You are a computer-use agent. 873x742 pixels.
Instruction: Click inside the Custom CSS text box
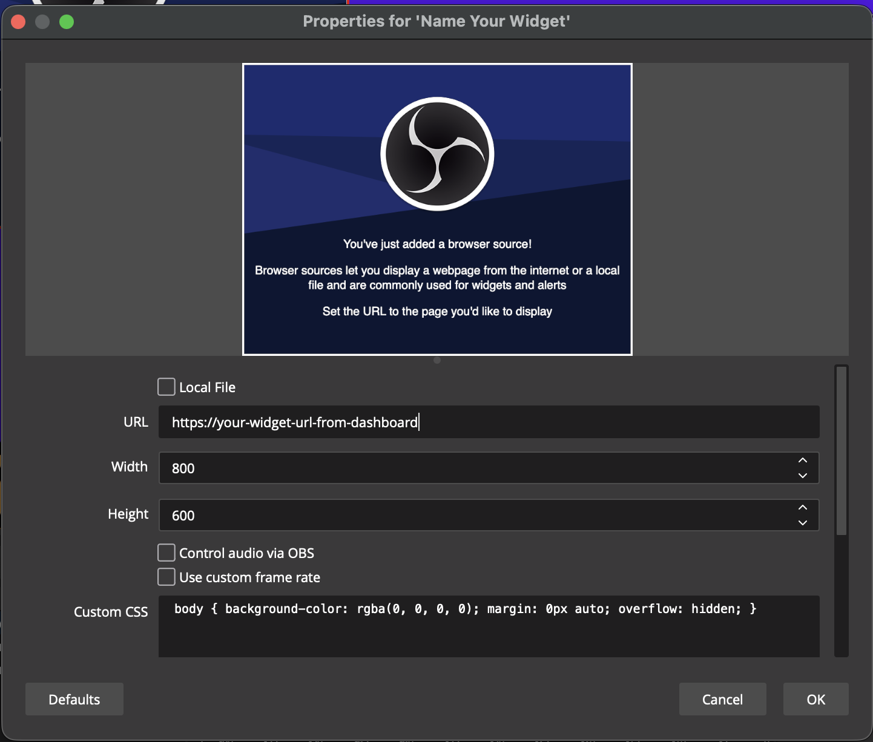tap(488, 632)
